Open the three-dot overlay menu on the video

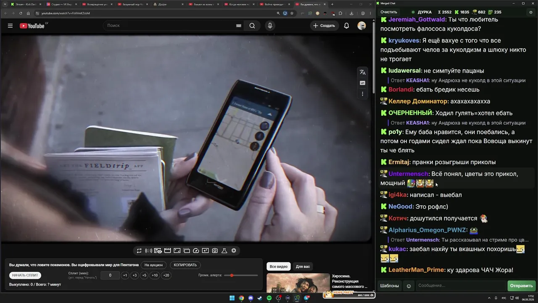click(x=362, y=94)
